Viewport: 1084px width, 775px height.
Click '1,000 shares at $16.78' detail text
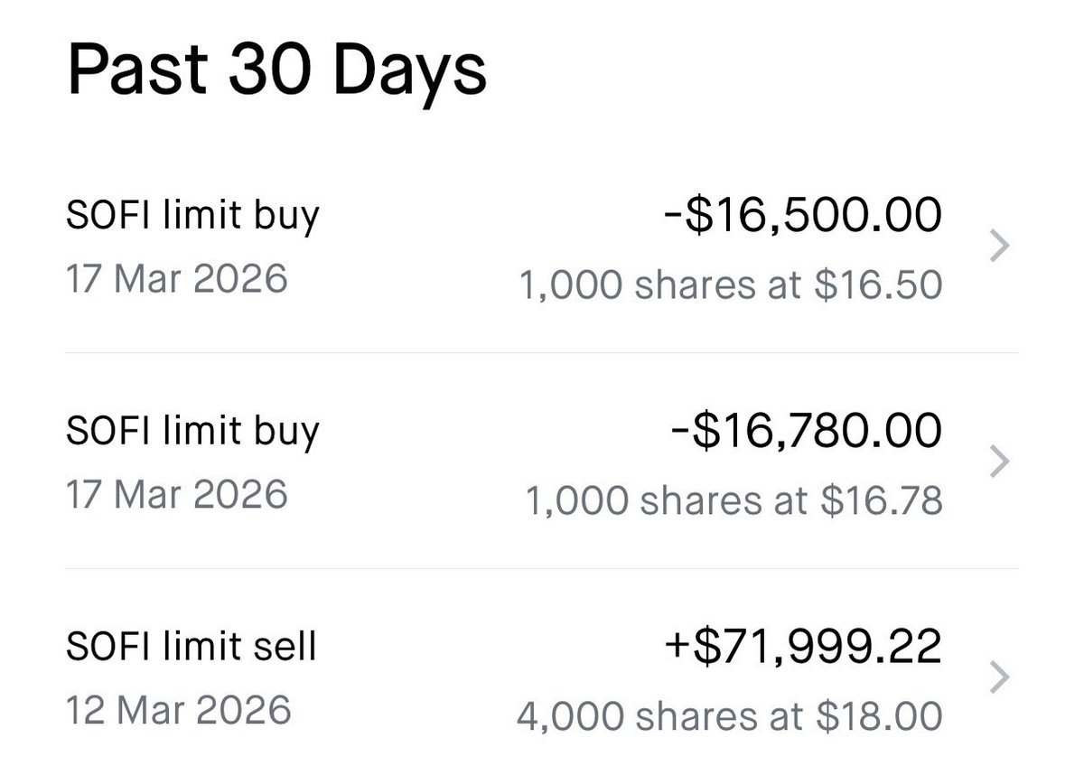point(734,500)
